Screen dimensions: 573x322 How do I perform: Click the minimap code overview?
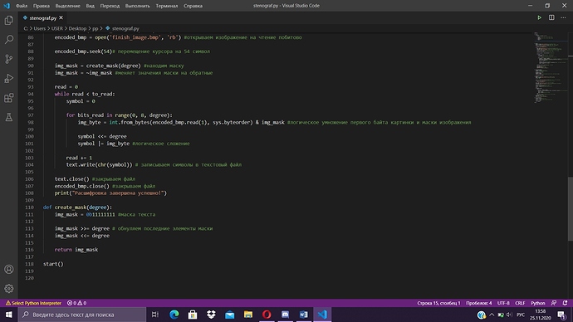[550, 67]
